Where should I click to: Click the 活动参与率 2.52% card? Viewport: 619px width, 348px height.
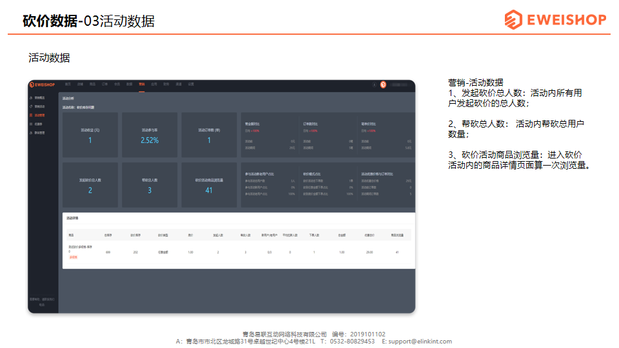pyautogui.click(x=150, y=135)
